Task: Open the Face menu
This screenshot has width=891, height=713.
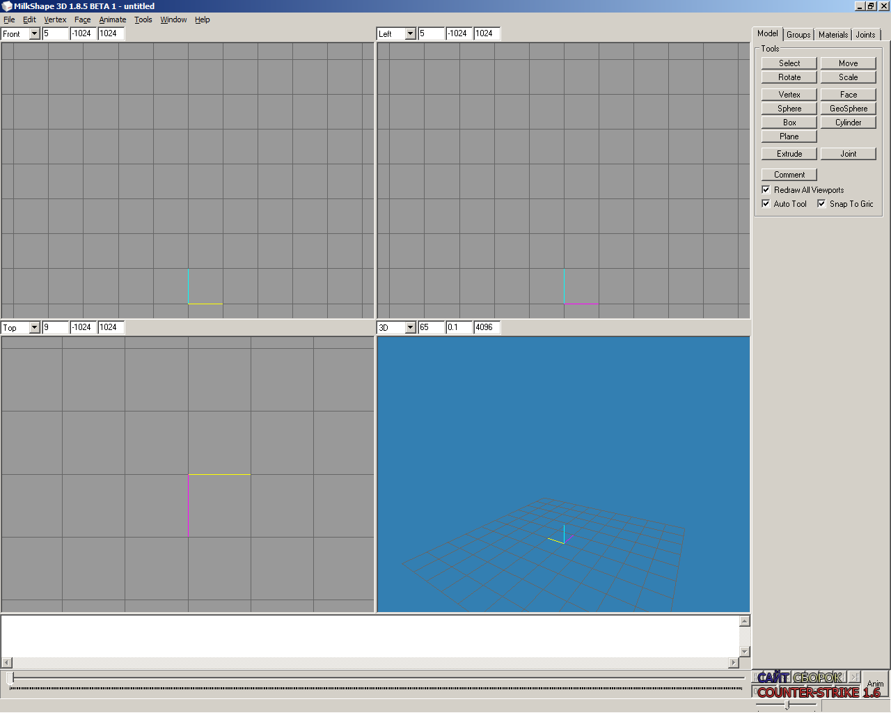Action: tap(82, 19)
